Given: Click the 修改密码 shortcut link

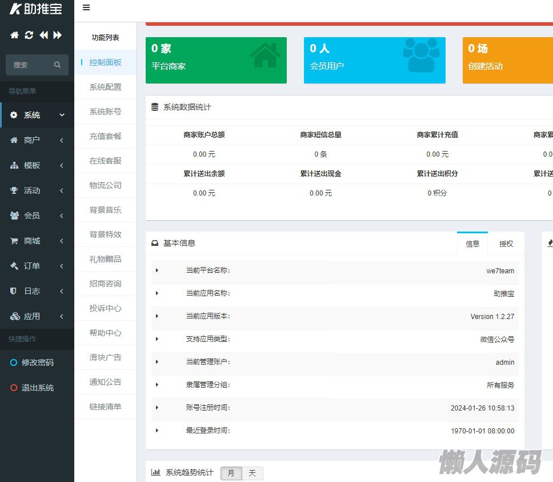Looking at the screenshot, I should 37,363.
